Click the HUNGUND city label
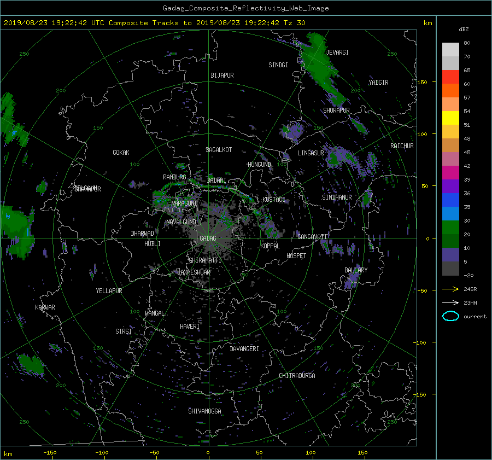The width and height of the screenshot is (492, 460). click(x=259, y=165)
